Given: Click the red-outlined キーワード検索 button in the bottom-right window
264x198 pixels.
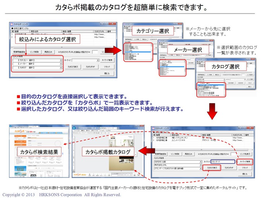Looking at the screenshot, I should tap(245, 162).
